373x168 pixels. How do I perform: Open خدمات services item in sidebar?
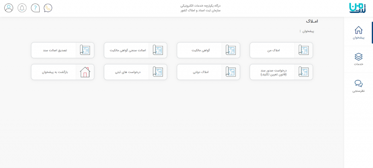[358, 59]
